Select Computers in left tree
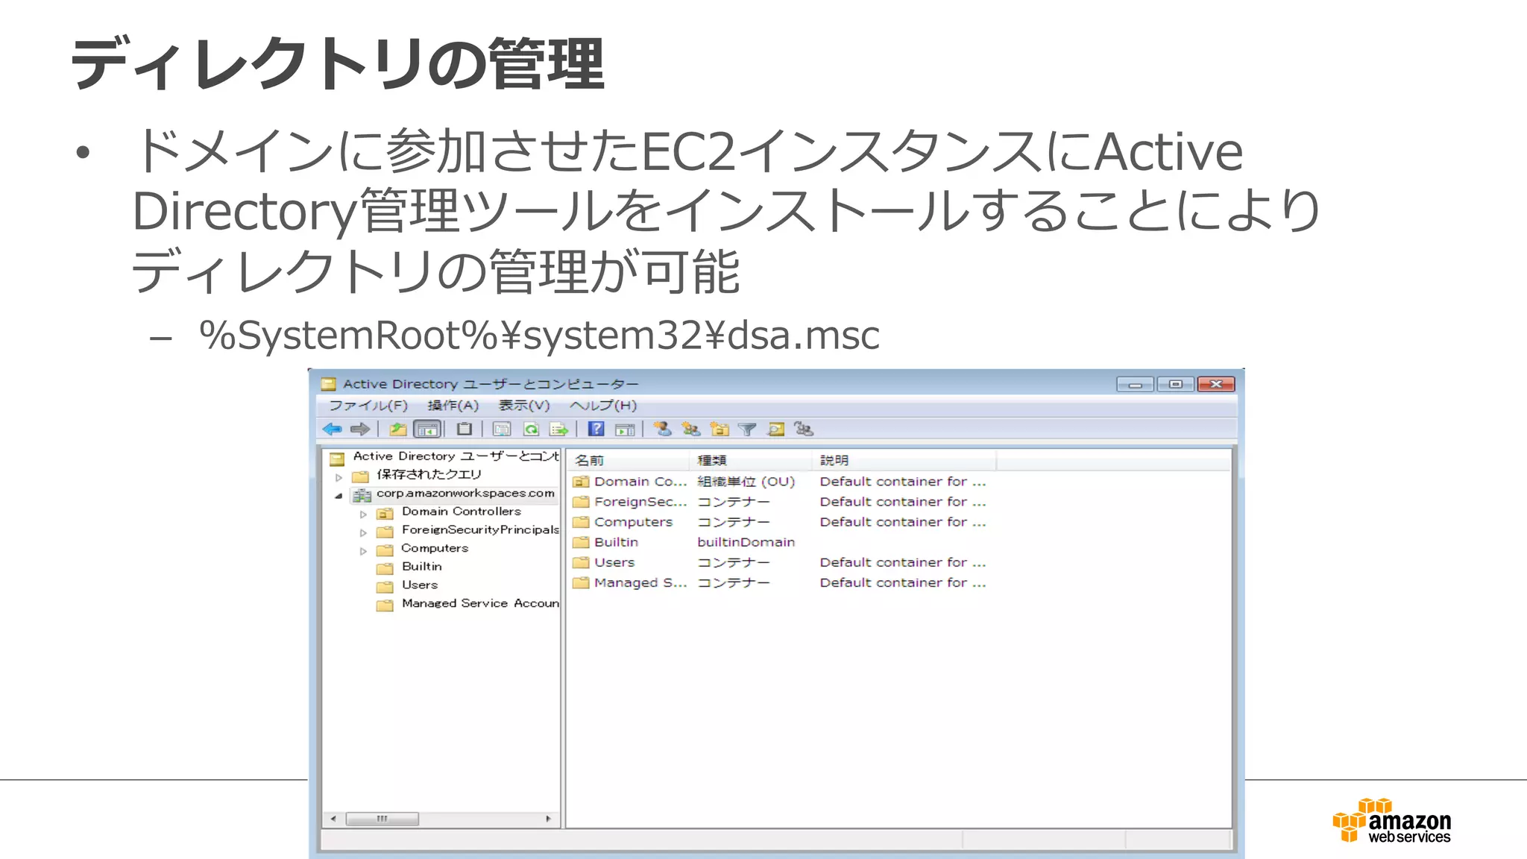Viewport: 1527px width, 859px height. (435, 548)
